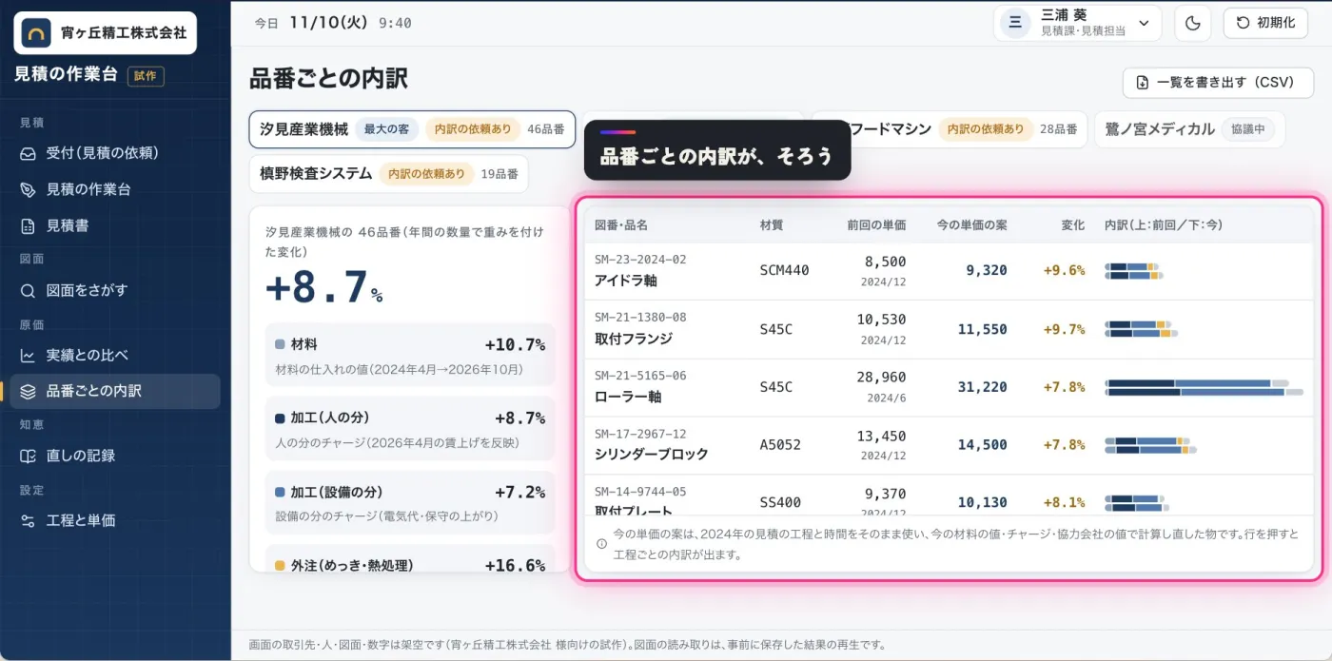
Task: Click the +8.1% change value
Action: (x=1064, y=503)
